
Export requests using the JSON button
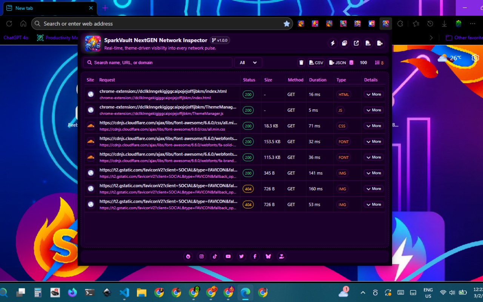337,63
